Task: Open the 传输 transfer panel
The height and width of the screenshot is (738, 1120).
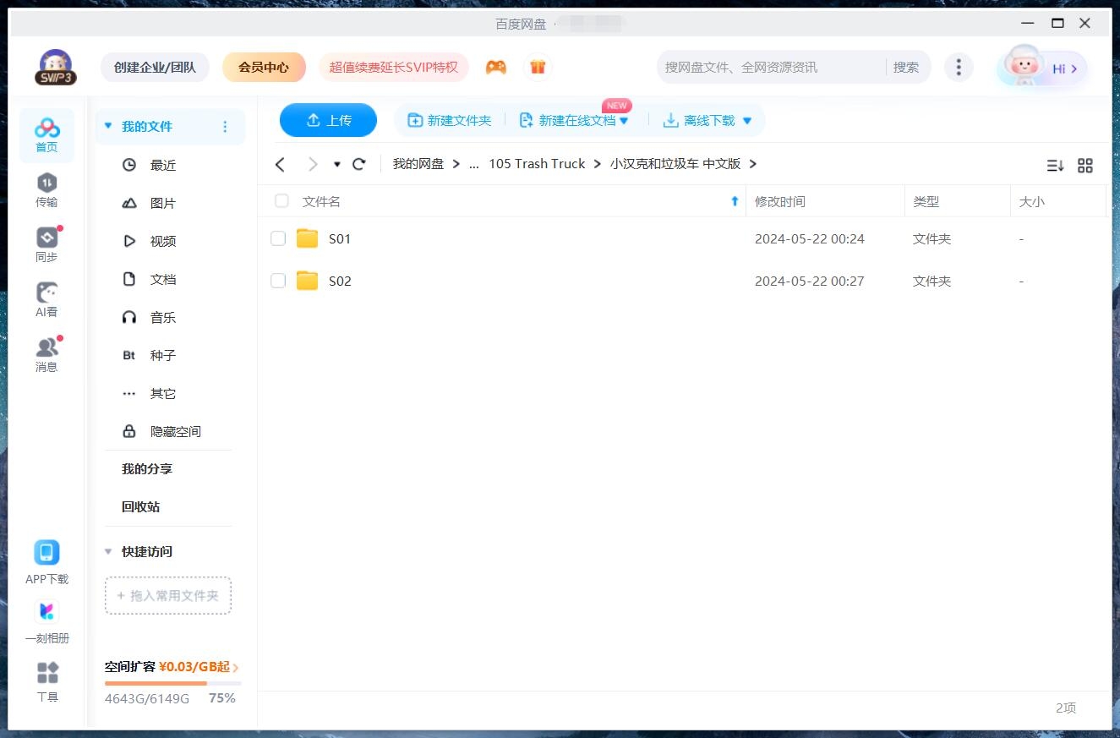Action: 46,190
